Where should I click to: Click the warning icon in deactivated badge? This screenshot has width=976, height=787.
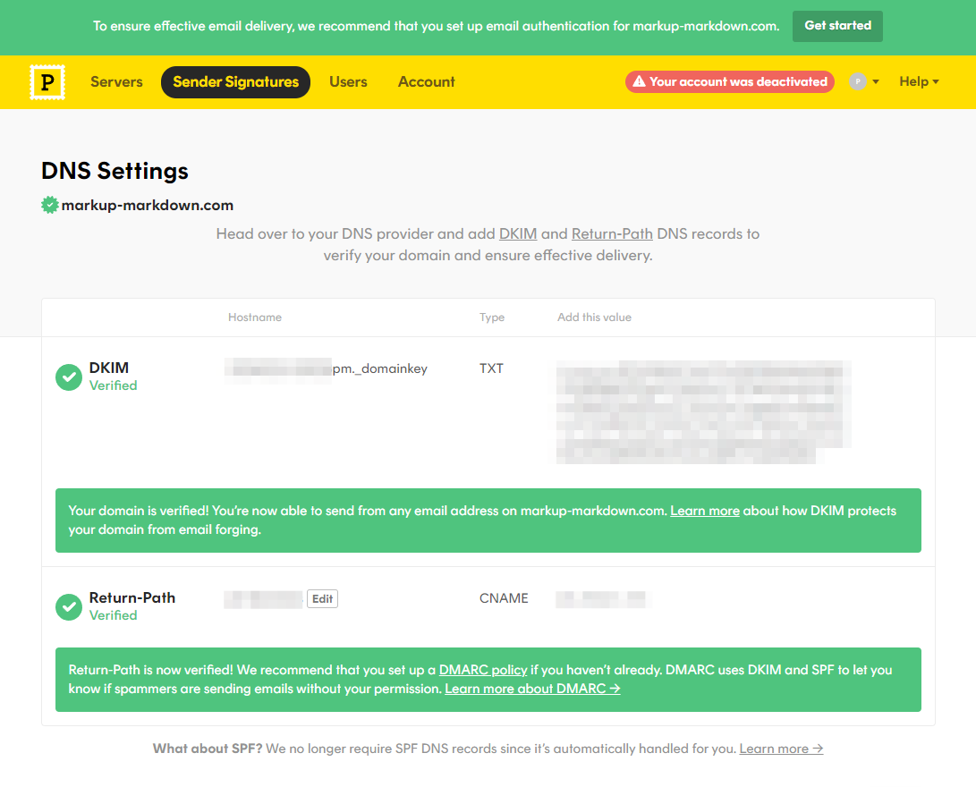pos(639,82)
